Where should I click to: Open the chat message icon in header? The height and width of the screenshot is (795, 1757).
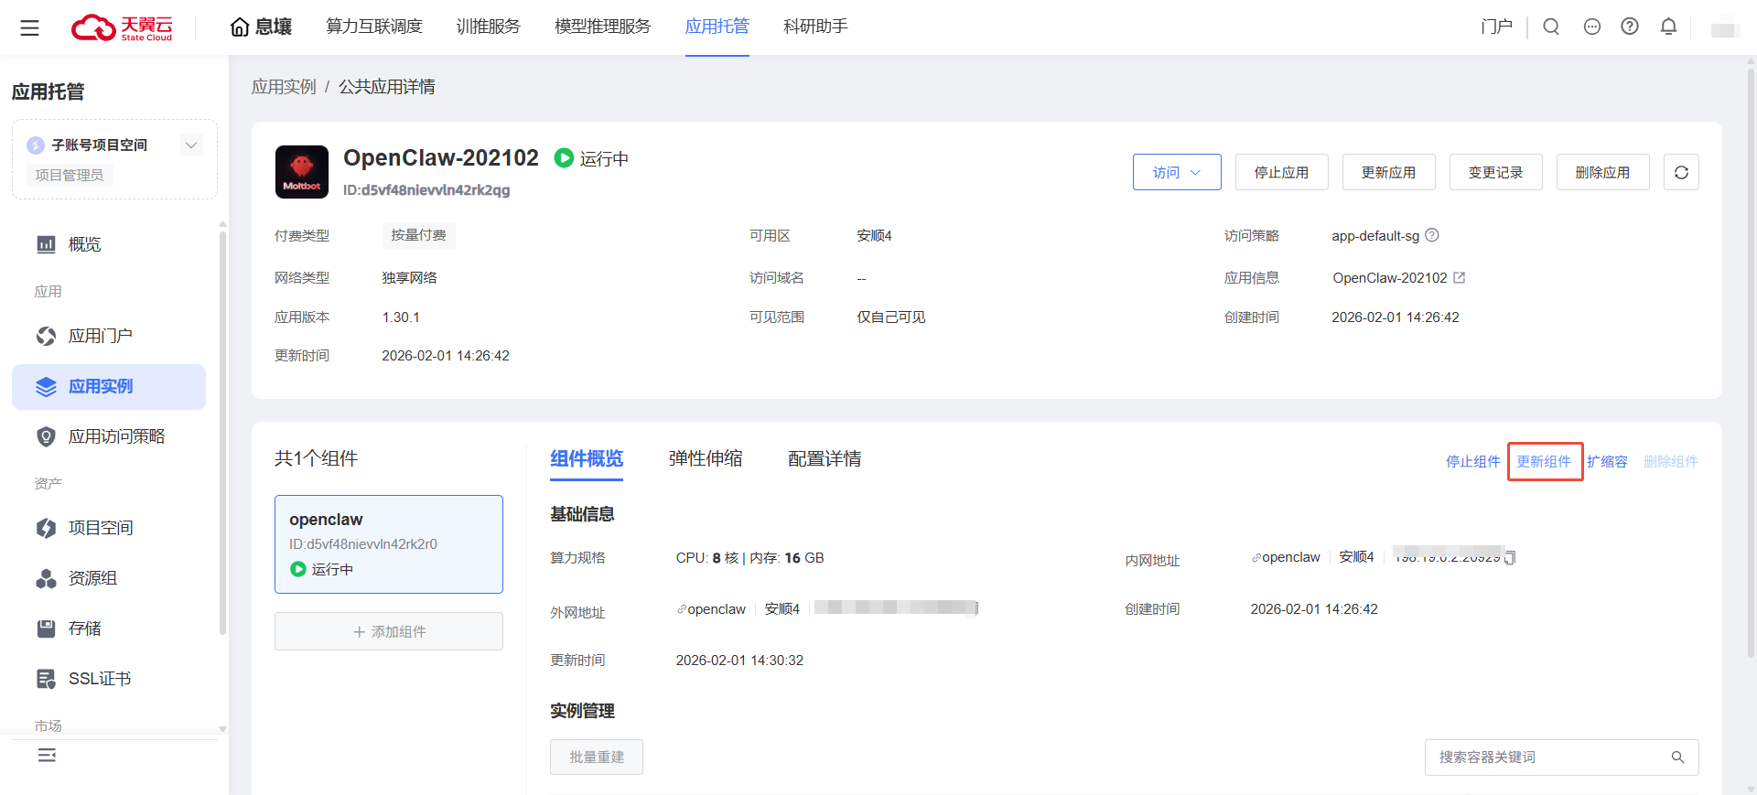1592,27
